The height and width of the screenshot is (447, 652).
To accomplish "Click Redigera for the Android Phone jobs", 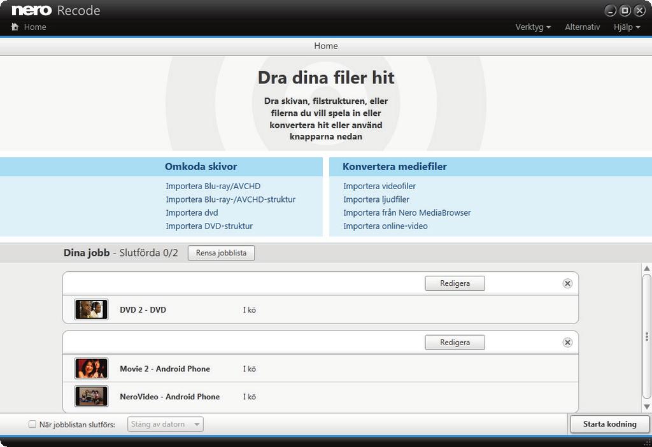I will [455, 343].
